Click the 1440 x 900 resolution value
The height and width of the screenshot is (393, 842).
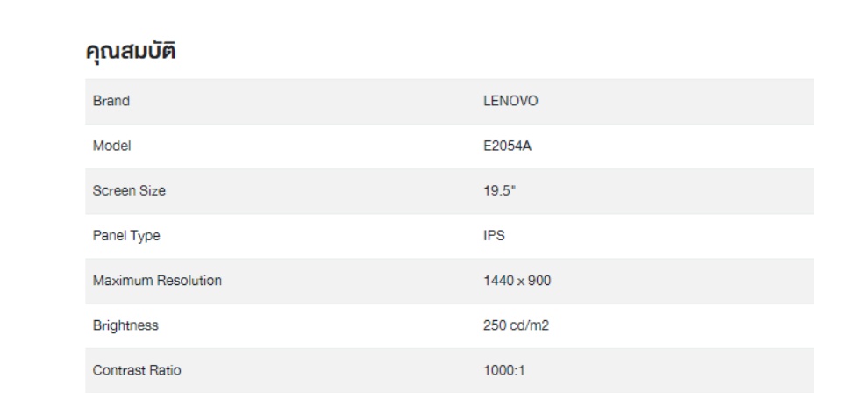coord(517,281)
